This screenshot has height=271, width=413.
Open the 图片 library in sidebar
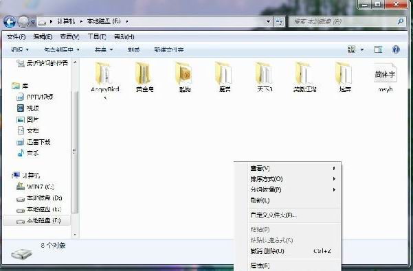(x=27, y=119)
